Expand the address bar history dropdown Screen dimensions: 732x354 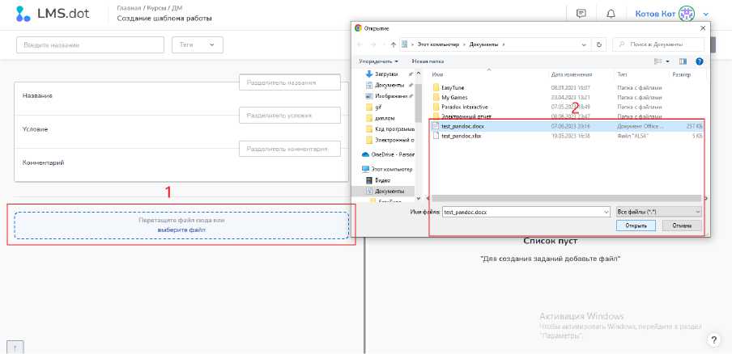(x=584, y=44)
